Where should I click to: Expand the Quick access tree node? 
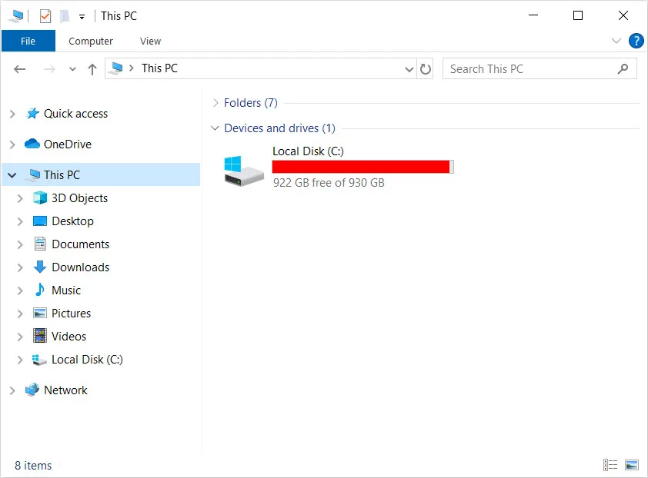point(12,114)
